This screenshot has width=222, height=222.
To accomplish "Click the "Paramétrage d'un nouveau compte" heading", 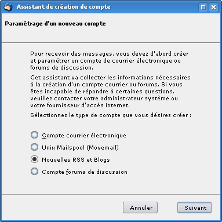I will (x=55, y=24).
